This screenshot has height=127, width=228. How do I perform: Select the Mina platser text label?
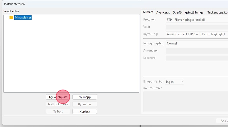pos(23,17)
